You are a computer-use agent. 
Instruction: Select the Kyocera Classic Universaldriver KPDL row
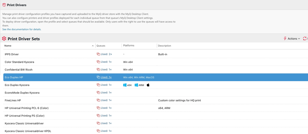click(28, 131)
